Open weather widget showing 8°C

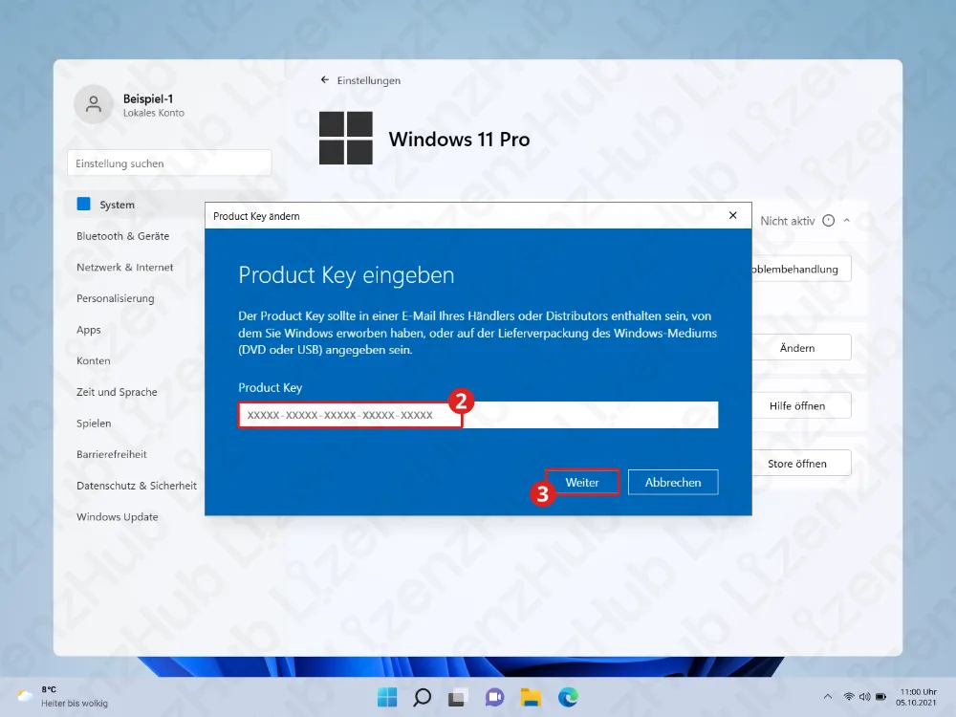(63, 696)
